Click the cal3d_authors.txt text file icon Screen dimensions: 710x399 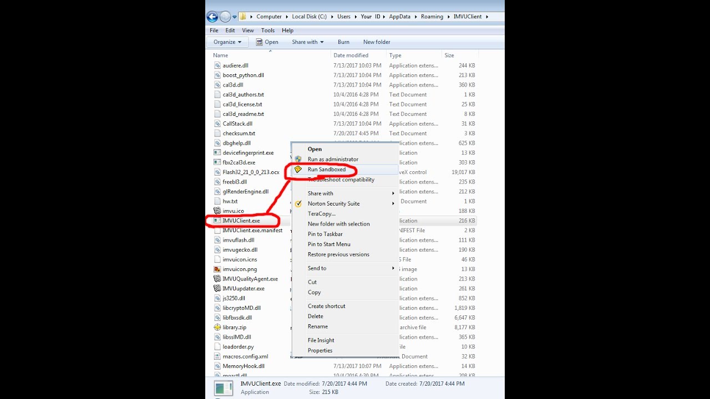coord(217,95)
